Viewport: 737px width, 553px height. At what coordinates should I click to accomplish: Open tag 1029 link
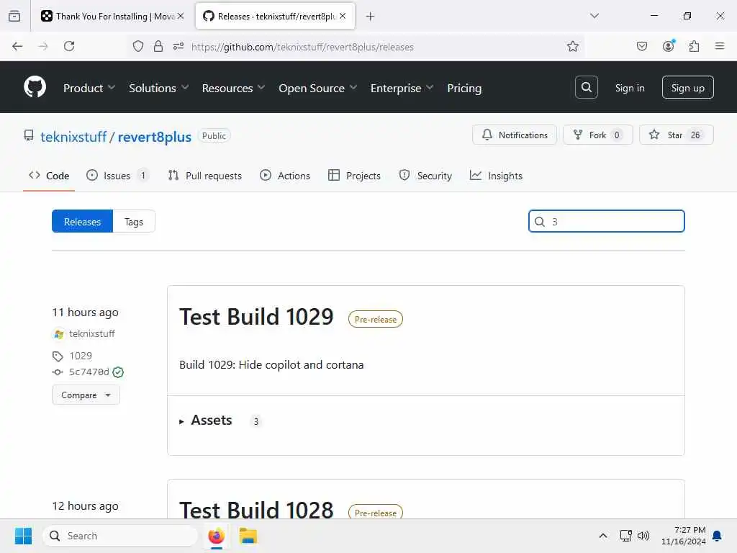[81, 356]
